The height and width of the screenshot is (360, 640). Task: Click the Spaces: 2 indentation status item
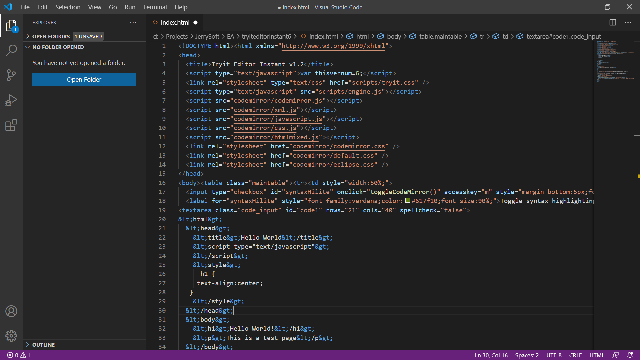527,355
